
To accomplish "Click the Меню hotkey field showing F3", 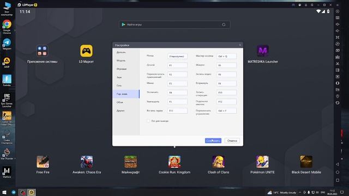I will (177, 83).
